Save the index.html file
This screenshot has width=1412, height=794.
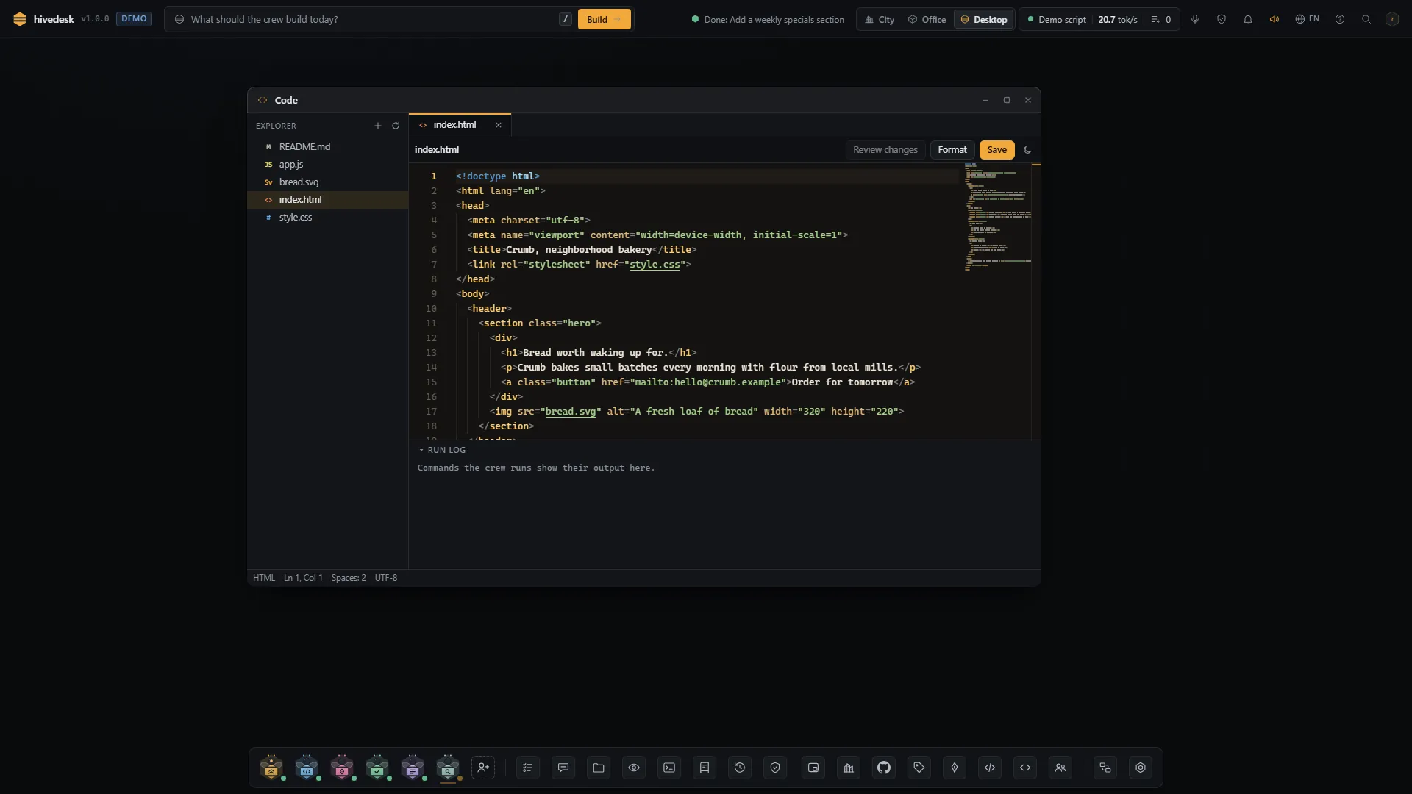(996, 150)
